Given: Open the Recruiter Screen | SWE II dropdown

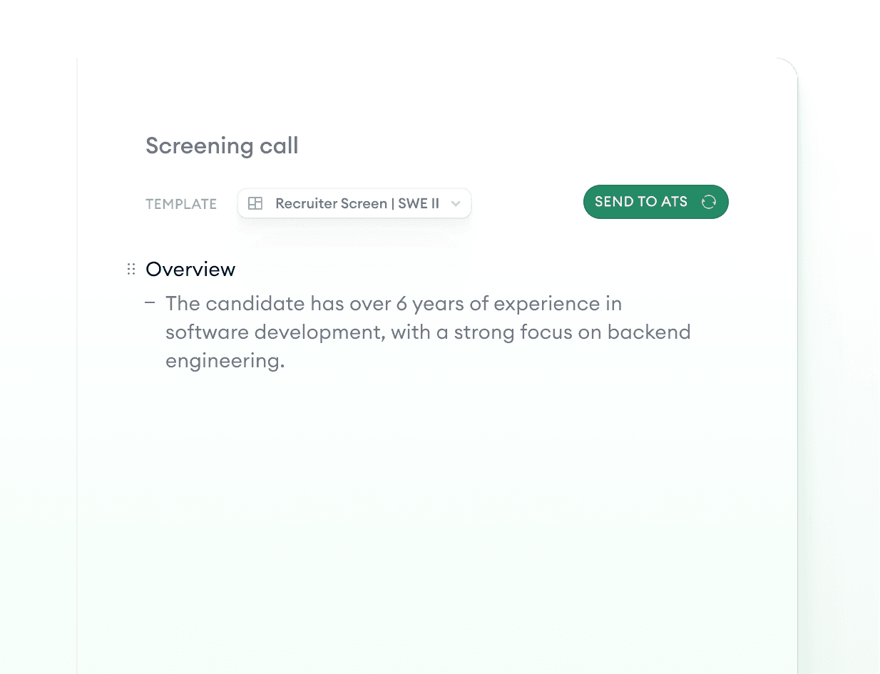Looking at the screenshot, I should pyautogui.click(x=354, y=203).
